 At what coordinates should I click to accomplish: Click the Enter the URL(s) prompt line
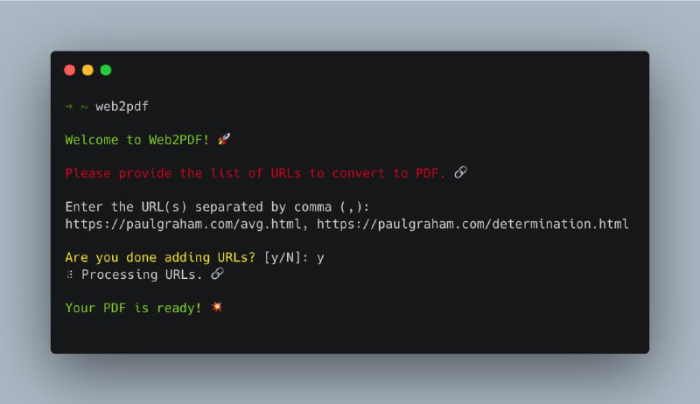[x=217, y=207]
